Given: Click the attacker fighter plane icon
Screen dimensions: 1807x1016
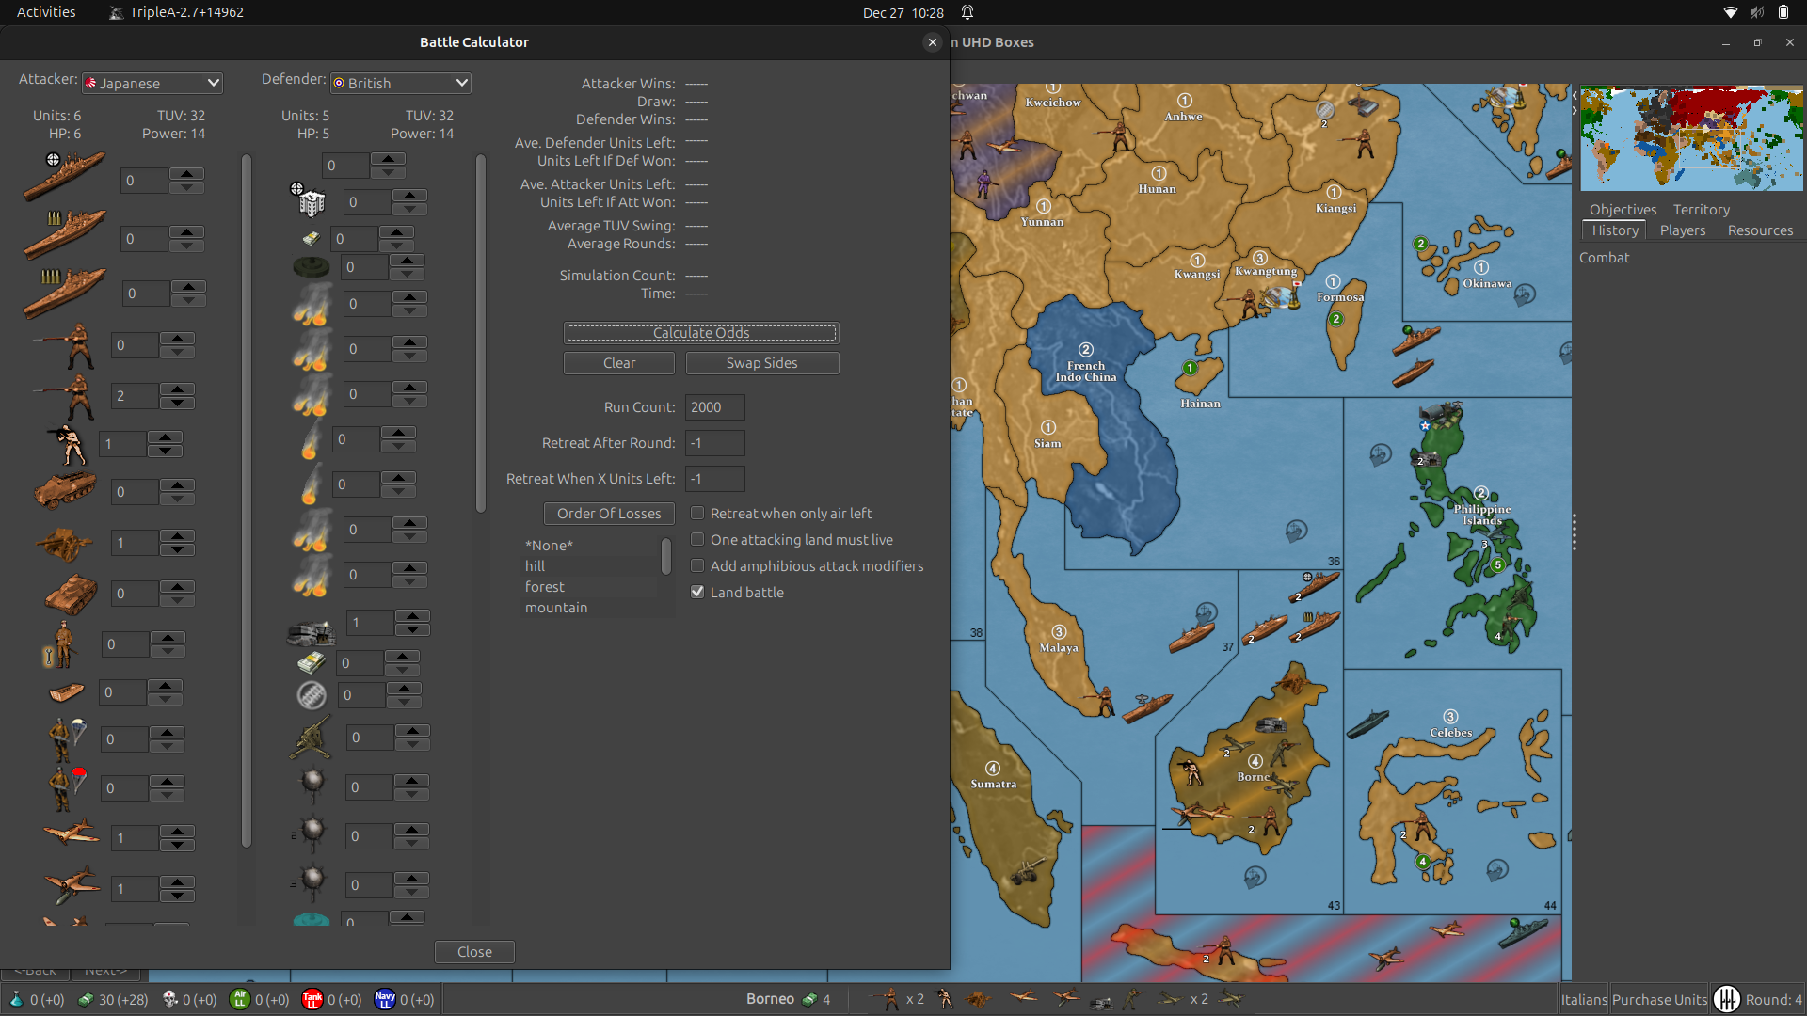Looking at the screenshot, I should pos(72,833).
